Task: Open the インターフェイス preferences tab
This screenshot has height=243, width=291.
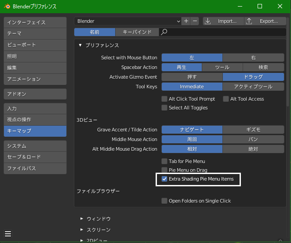Action: click(x=35, y=22)
